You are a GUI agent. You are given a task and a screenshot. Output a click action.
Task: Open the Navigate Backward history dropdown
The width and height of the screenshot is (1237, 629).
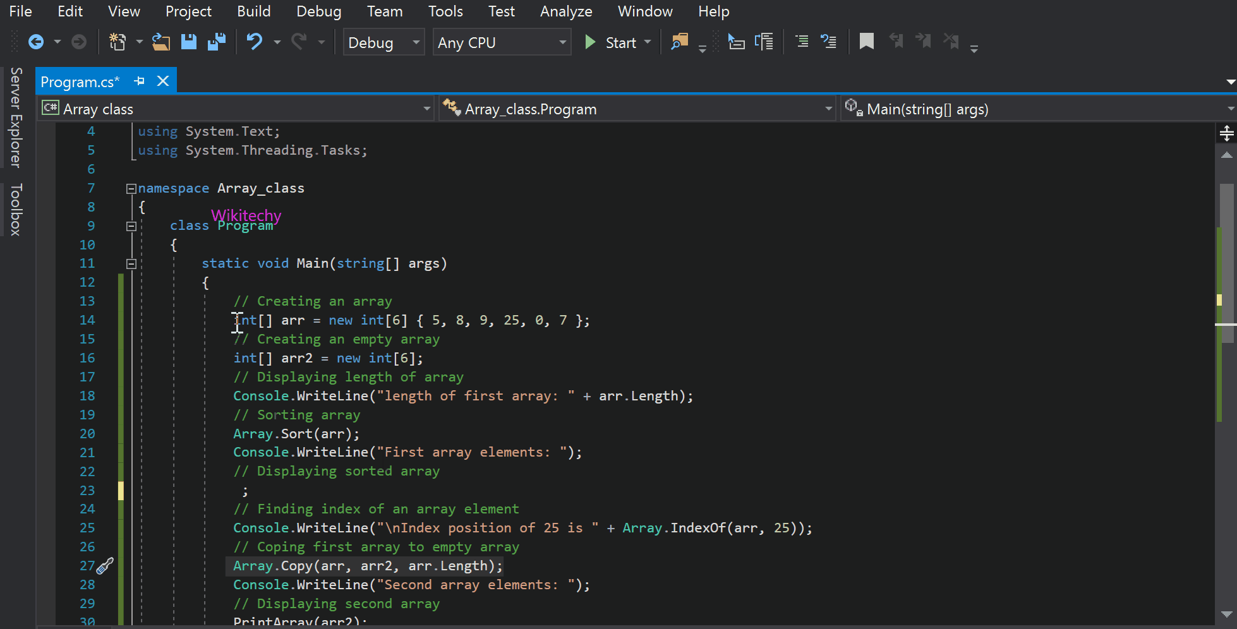pos(57,42)
